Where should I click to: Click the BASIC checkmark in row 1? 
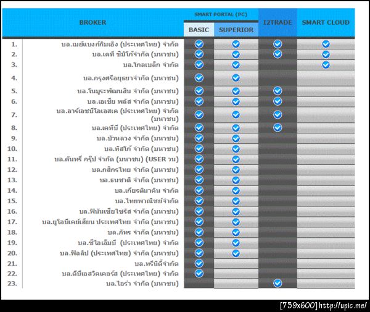[x=199, y=44]
